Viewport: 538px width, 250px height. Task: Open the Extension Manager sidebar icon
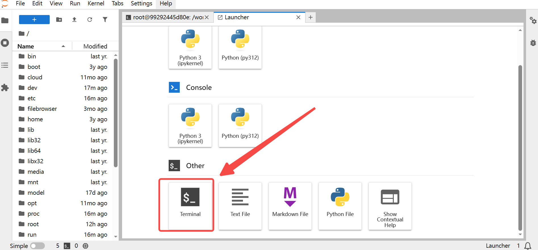pos(5,88)
